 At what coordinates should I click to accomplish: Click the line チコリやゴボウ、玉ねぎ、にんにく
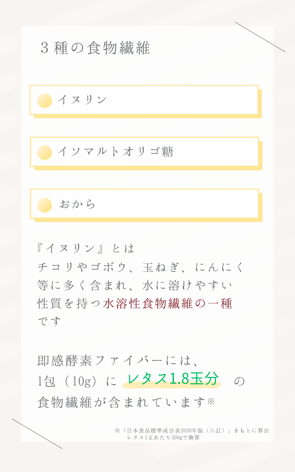point(141,267)
